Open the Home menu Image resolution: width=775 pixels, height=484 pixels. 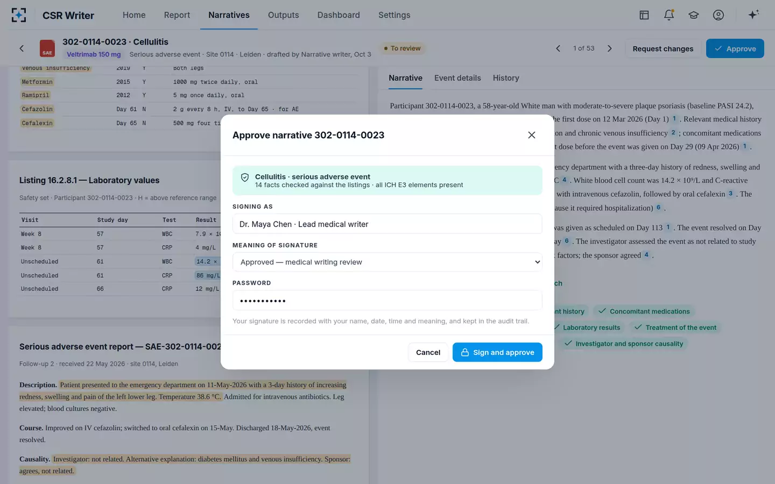coord(134,15)
